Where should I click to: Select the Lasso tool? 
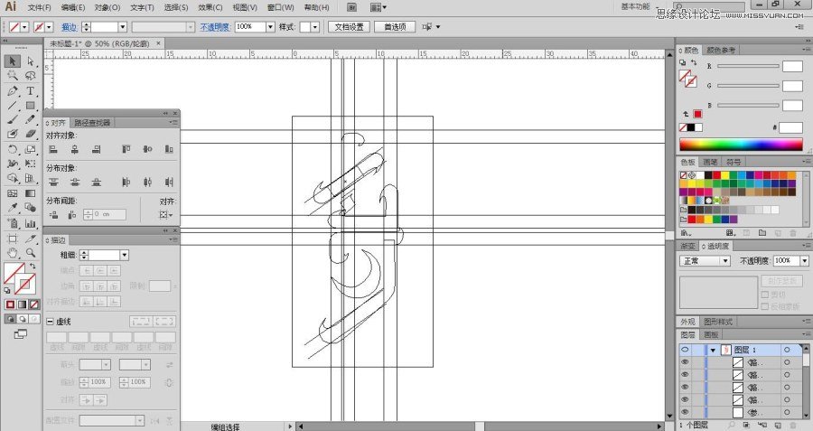point(30,76)
